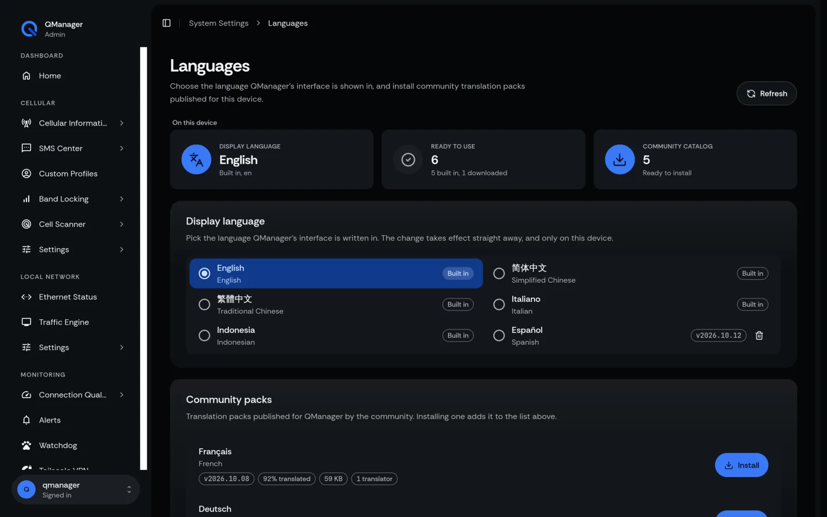Viewport: 827px width, 517px height.
Task: Click the Watchdog paw icon
Action: click(26, 446)
